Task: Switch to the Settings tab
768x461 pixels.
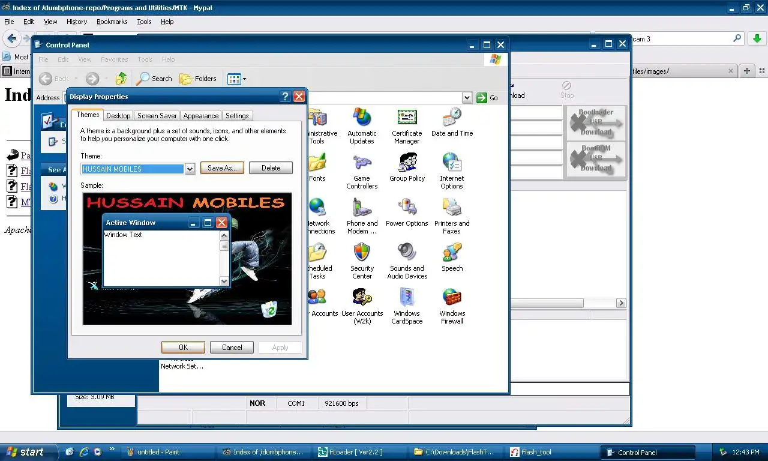Action: (237, 116)
